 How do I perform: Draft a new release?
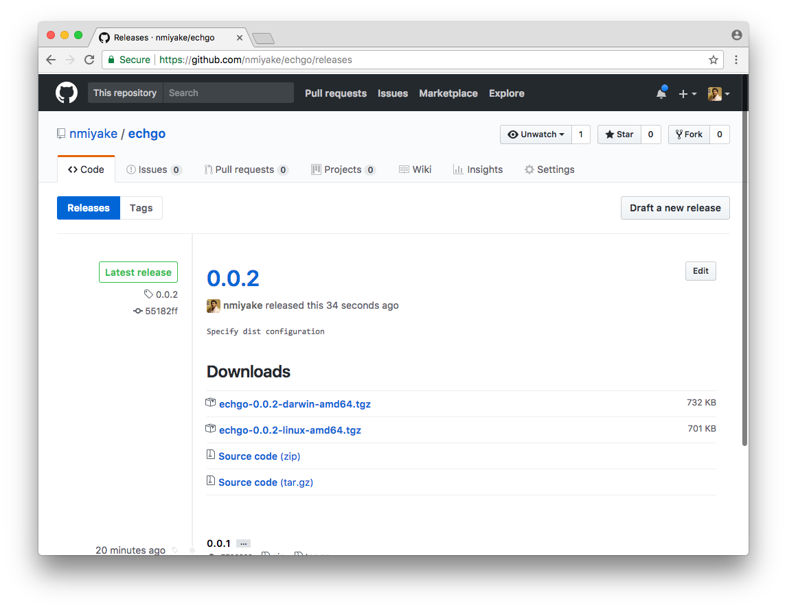[675, 208]
